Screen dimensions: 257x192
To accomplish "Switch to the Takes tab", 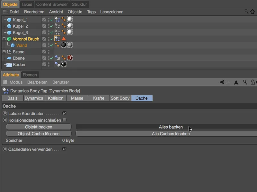I will 27,4.
